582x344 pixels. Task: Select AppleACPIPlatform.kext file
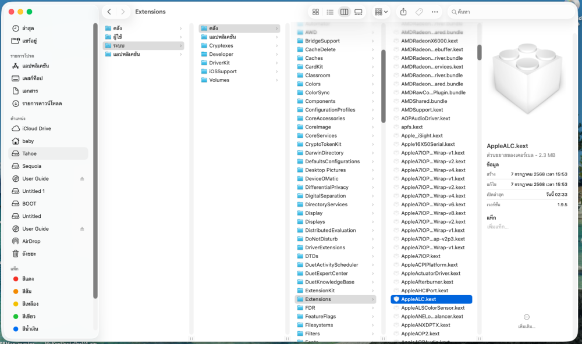[431, 264]
